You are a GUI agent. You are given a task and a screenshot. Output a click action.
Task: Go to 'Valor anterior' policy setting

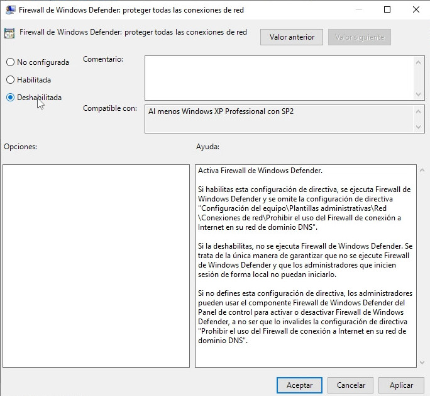tap(292, 37)
